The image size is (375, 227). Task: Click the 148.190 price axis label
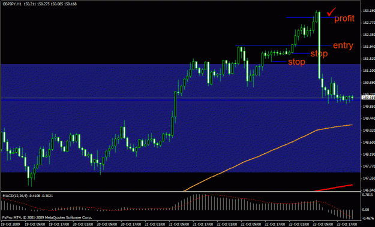tap(368, 155)
